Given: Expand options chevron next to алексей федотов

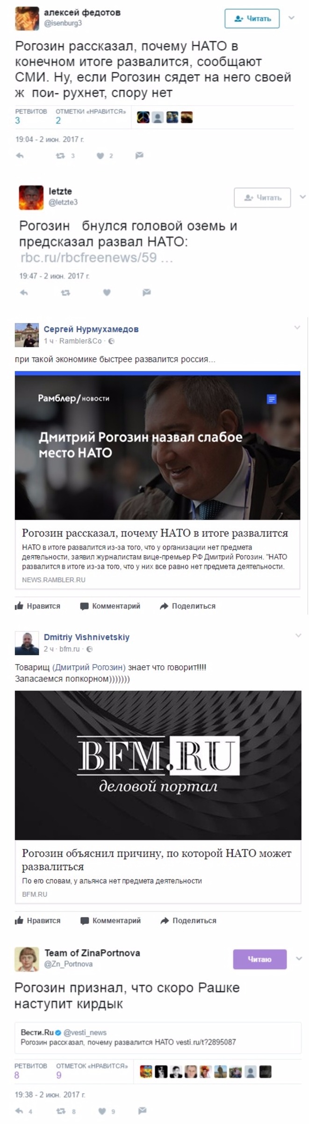Looking at the screenshot, I should (291, 18).
